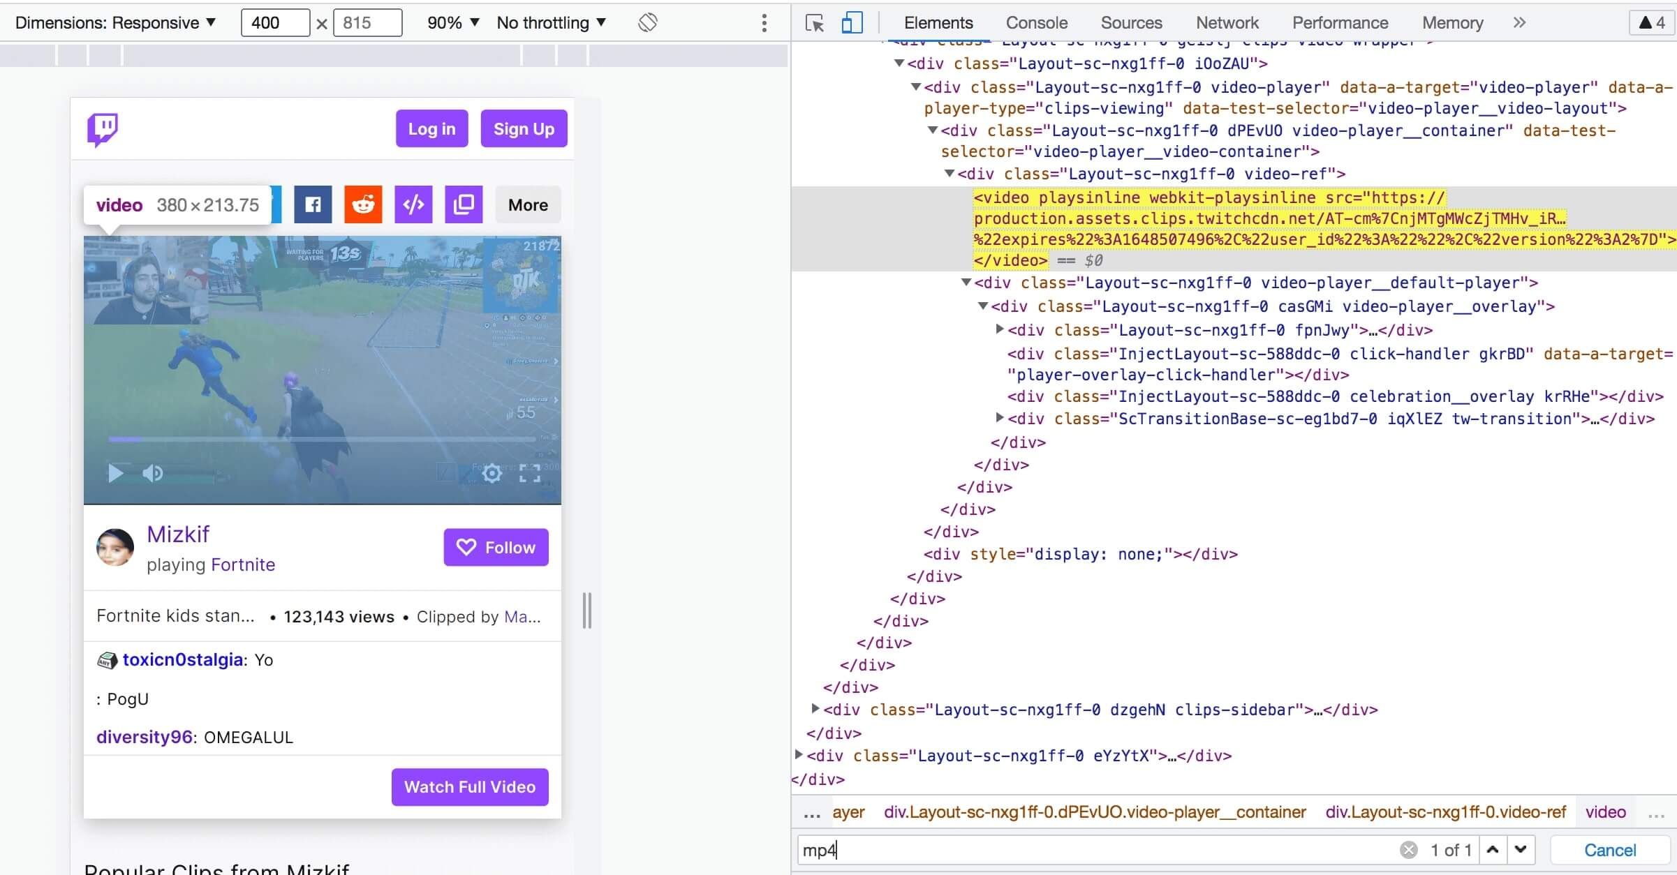Expand the clips-sidebar div node
The image size is (1677, 875).
pos(815,709)
